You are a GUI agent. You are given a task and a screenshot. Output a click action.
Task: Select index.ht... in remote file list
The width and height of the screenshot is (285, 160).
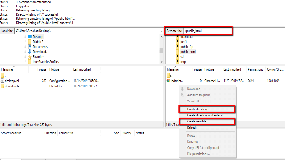pyautogui.click(x=177, y=81)
